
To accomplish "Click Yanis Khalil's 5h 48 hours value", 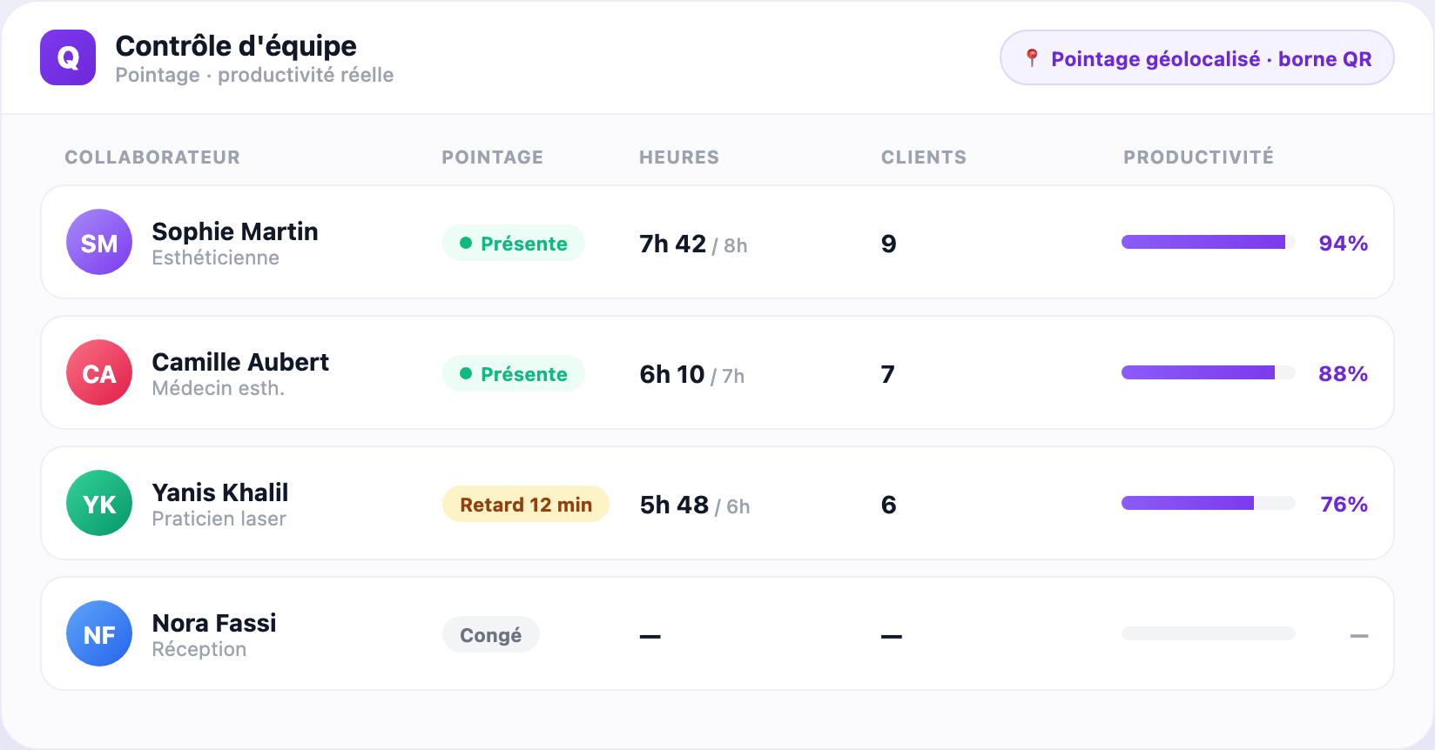I will pos(674,505).
